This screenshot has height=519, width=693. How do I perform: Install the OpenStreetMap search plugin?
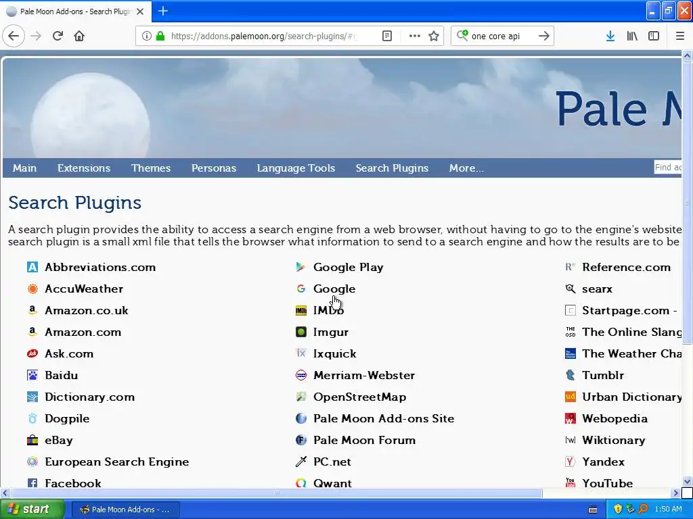click(x=360, y=397)
